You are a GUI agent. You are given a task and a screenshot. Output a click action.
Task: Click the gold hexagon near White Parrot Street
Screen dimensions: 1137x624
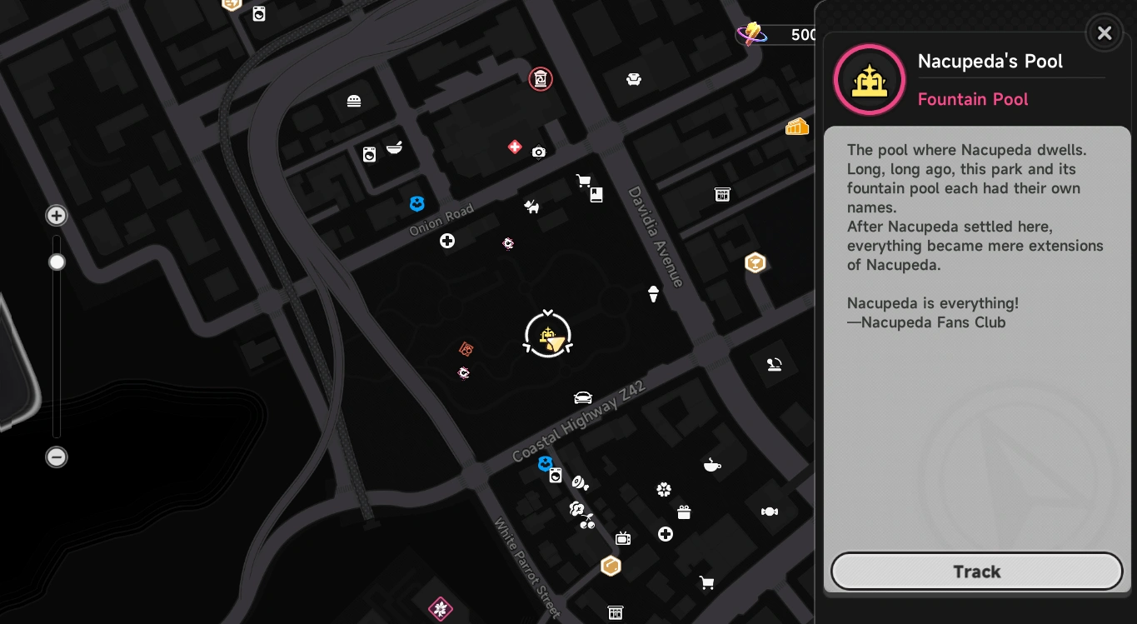[611, 567]
